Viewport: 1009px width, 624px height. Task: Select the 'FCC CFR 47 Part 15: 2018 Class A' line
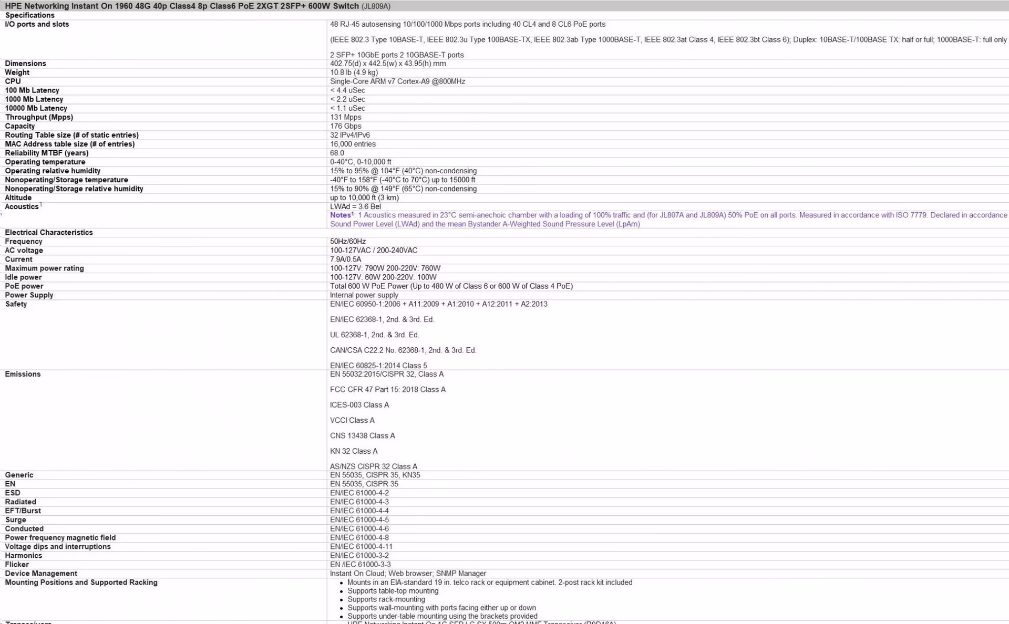coord(388,389)
